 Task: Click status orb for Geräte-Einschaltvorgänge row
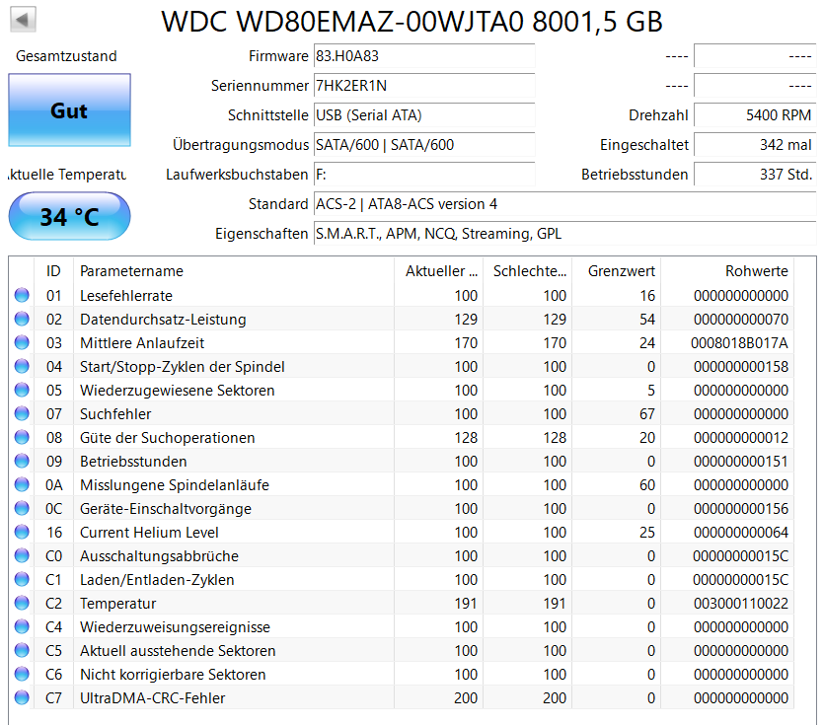(22, 508)
